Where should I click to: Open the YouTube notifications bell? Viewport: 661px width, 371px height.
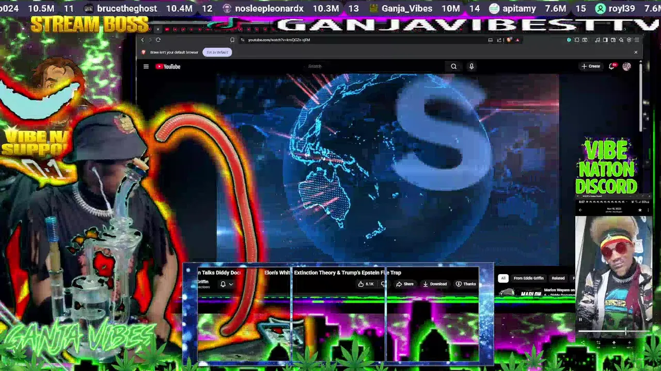[612, 66]
